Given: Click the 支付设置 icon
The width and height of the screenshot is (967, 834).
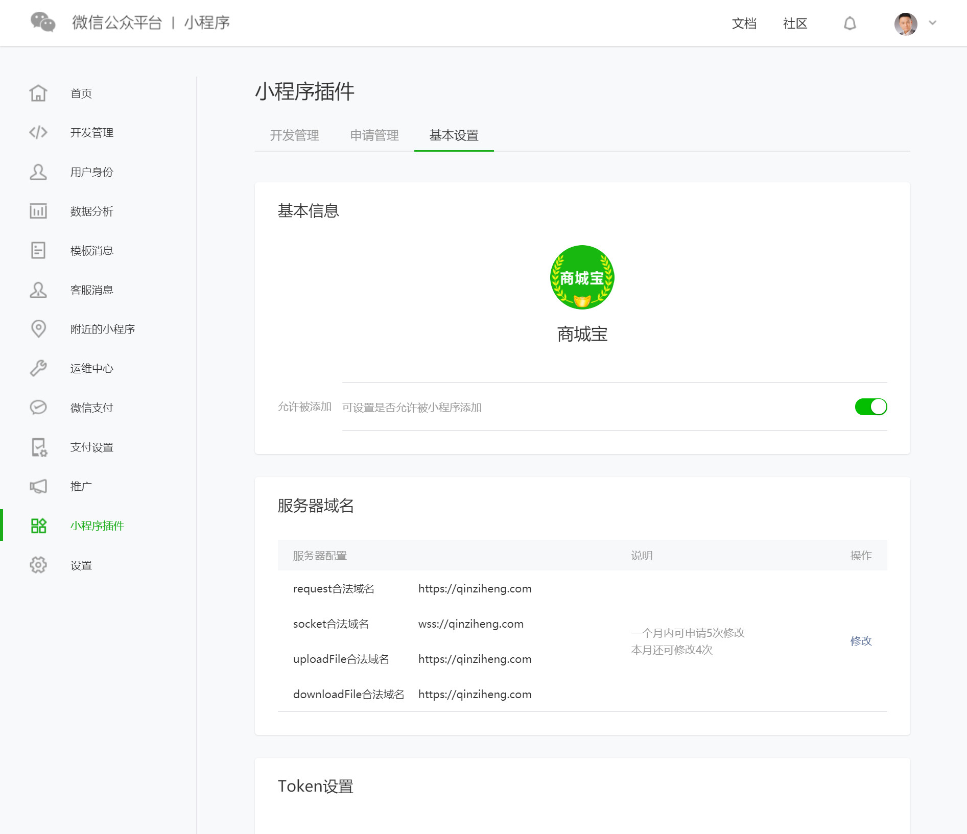Looking at the screenshot, I should [39, 447].
